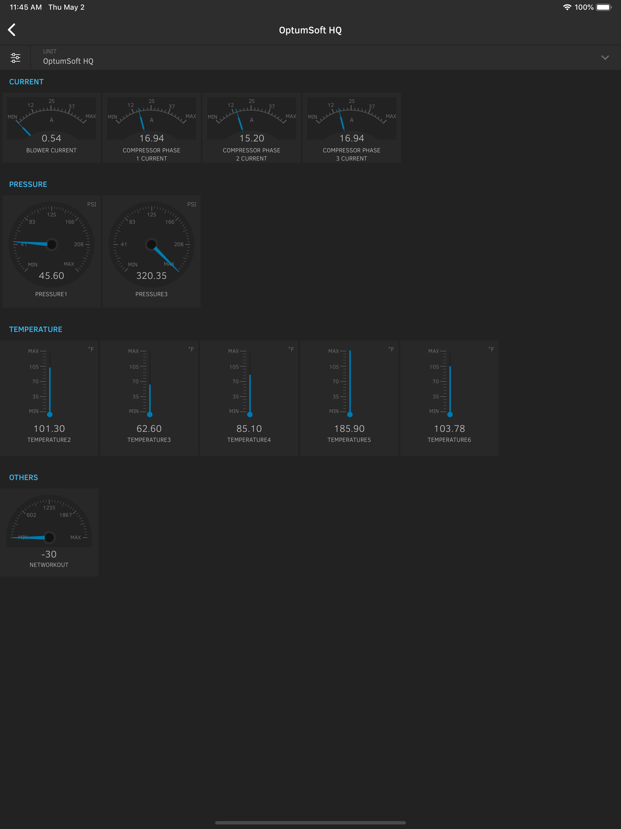Tap the Temperature4 thermometer
Screen dimensions: 621x829
[249, 398]
